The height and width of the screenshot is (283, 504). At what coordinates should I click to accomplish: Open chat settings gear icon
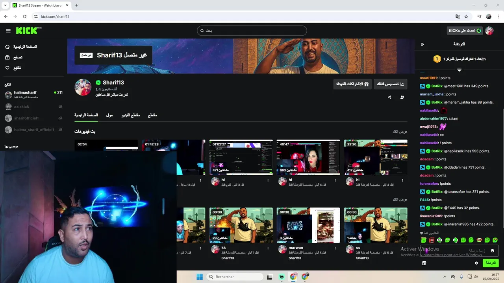point(476,263)
